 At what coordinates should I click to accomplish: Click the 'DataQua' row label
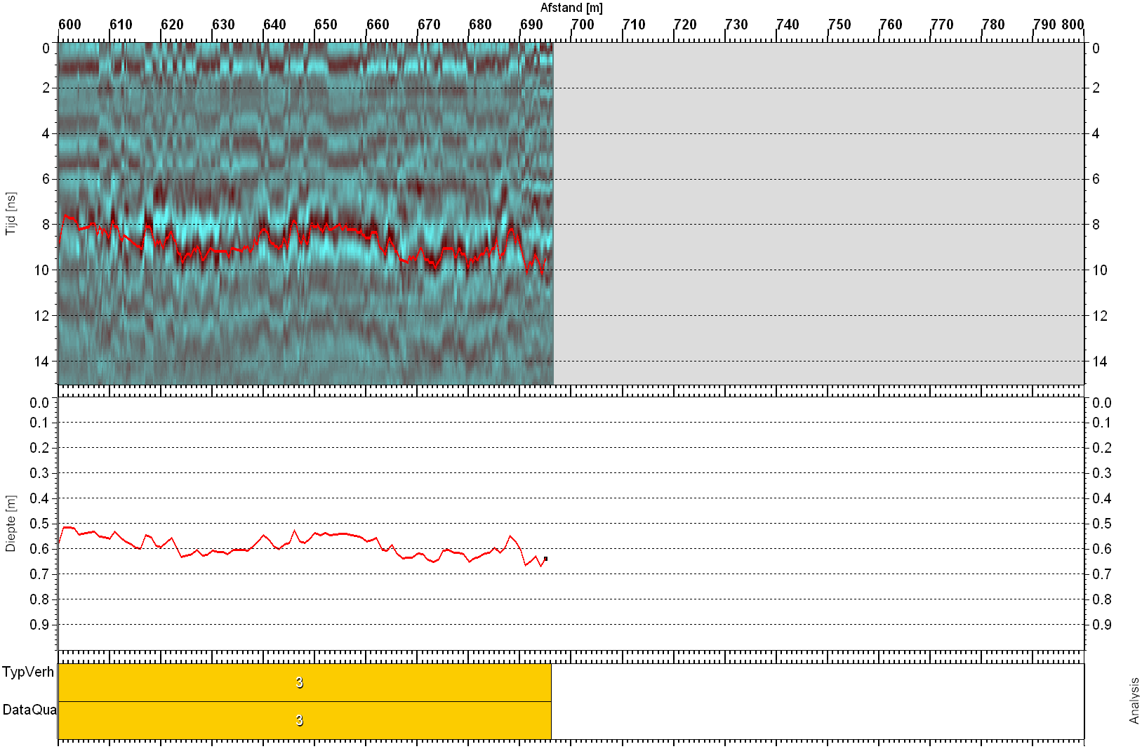coord(29,710)
